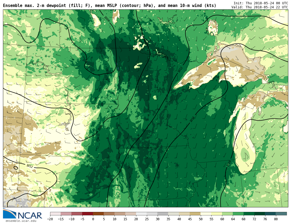291x224 pixels.
Task: Click the colorbar tick label 0
Action: click(93, 219)
